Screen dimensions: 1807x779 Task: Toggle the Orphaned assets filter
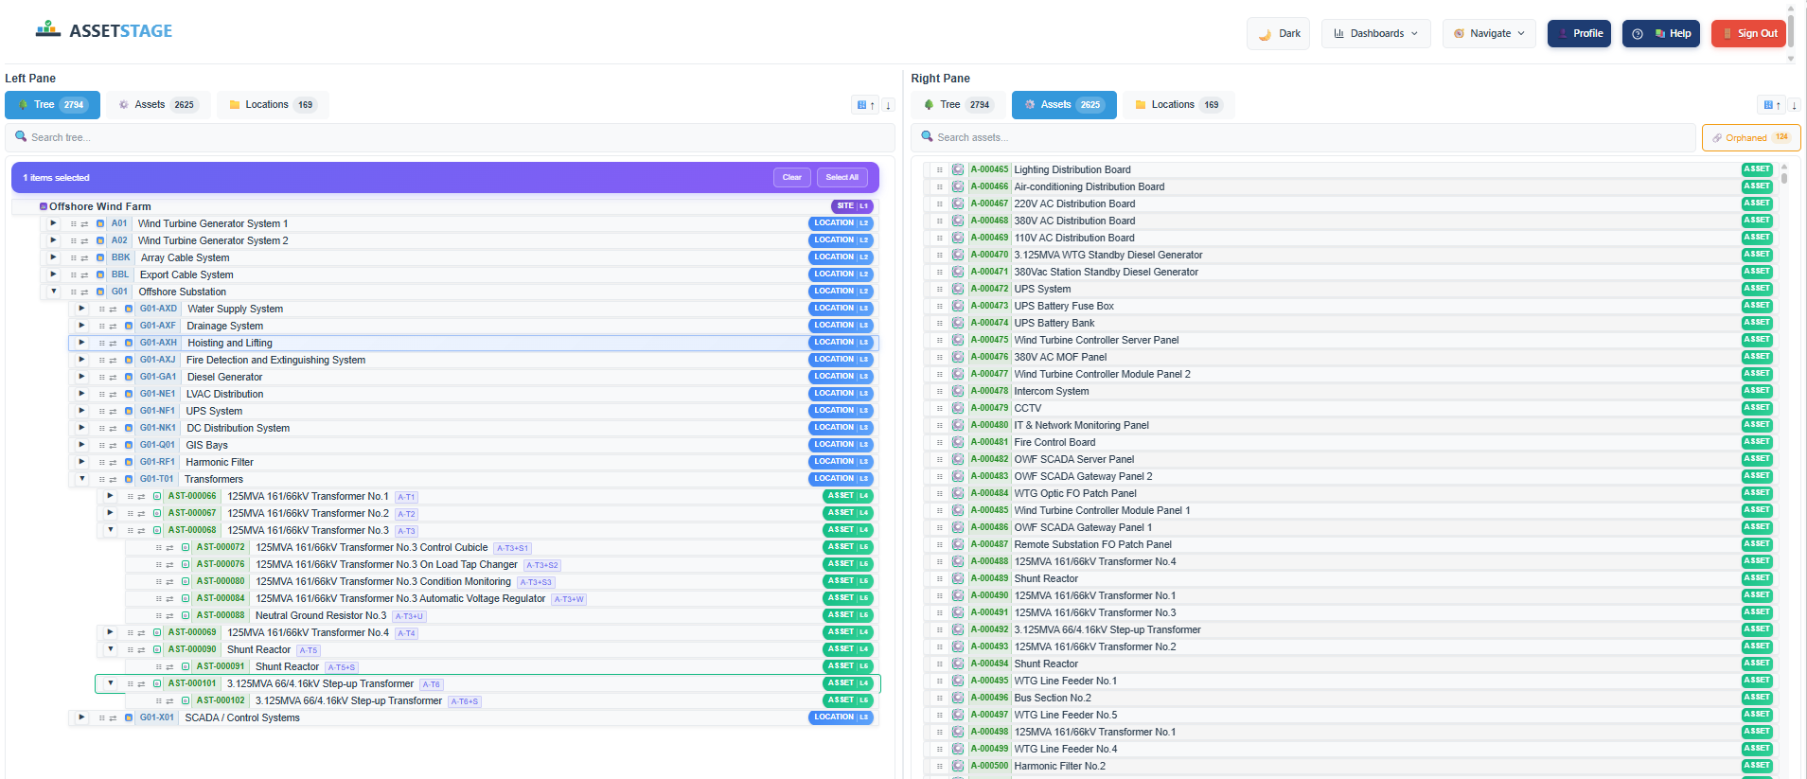(1750, 138)
